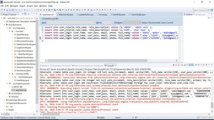This screenshot has width=214, height=120.
Task: Click the New toolbar icon
Action: (2, 10)
